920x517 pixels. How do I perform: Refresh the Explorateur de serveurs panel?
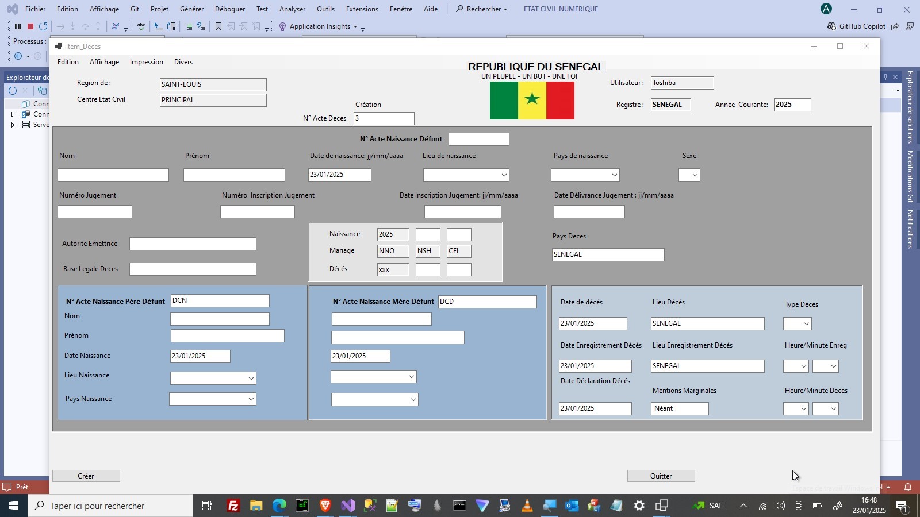(12, 91)
